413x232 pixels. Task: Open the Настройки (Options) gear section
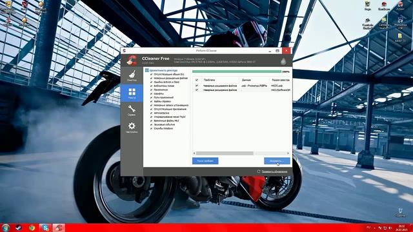[x=132, y=128]
